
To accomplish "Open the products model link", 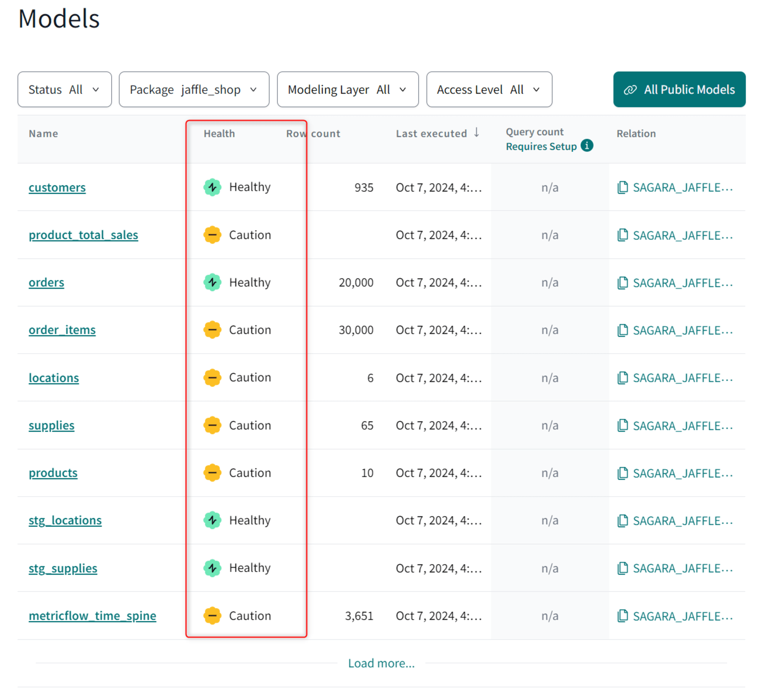I will (53, 473).
